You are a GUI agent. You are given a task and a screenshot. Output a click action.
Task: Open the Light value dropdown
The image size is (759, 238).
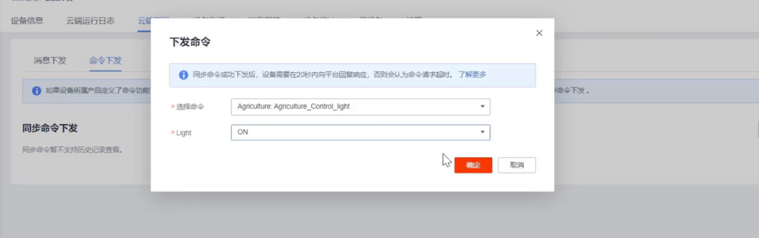pyautogui.click(x=361, y=132)
